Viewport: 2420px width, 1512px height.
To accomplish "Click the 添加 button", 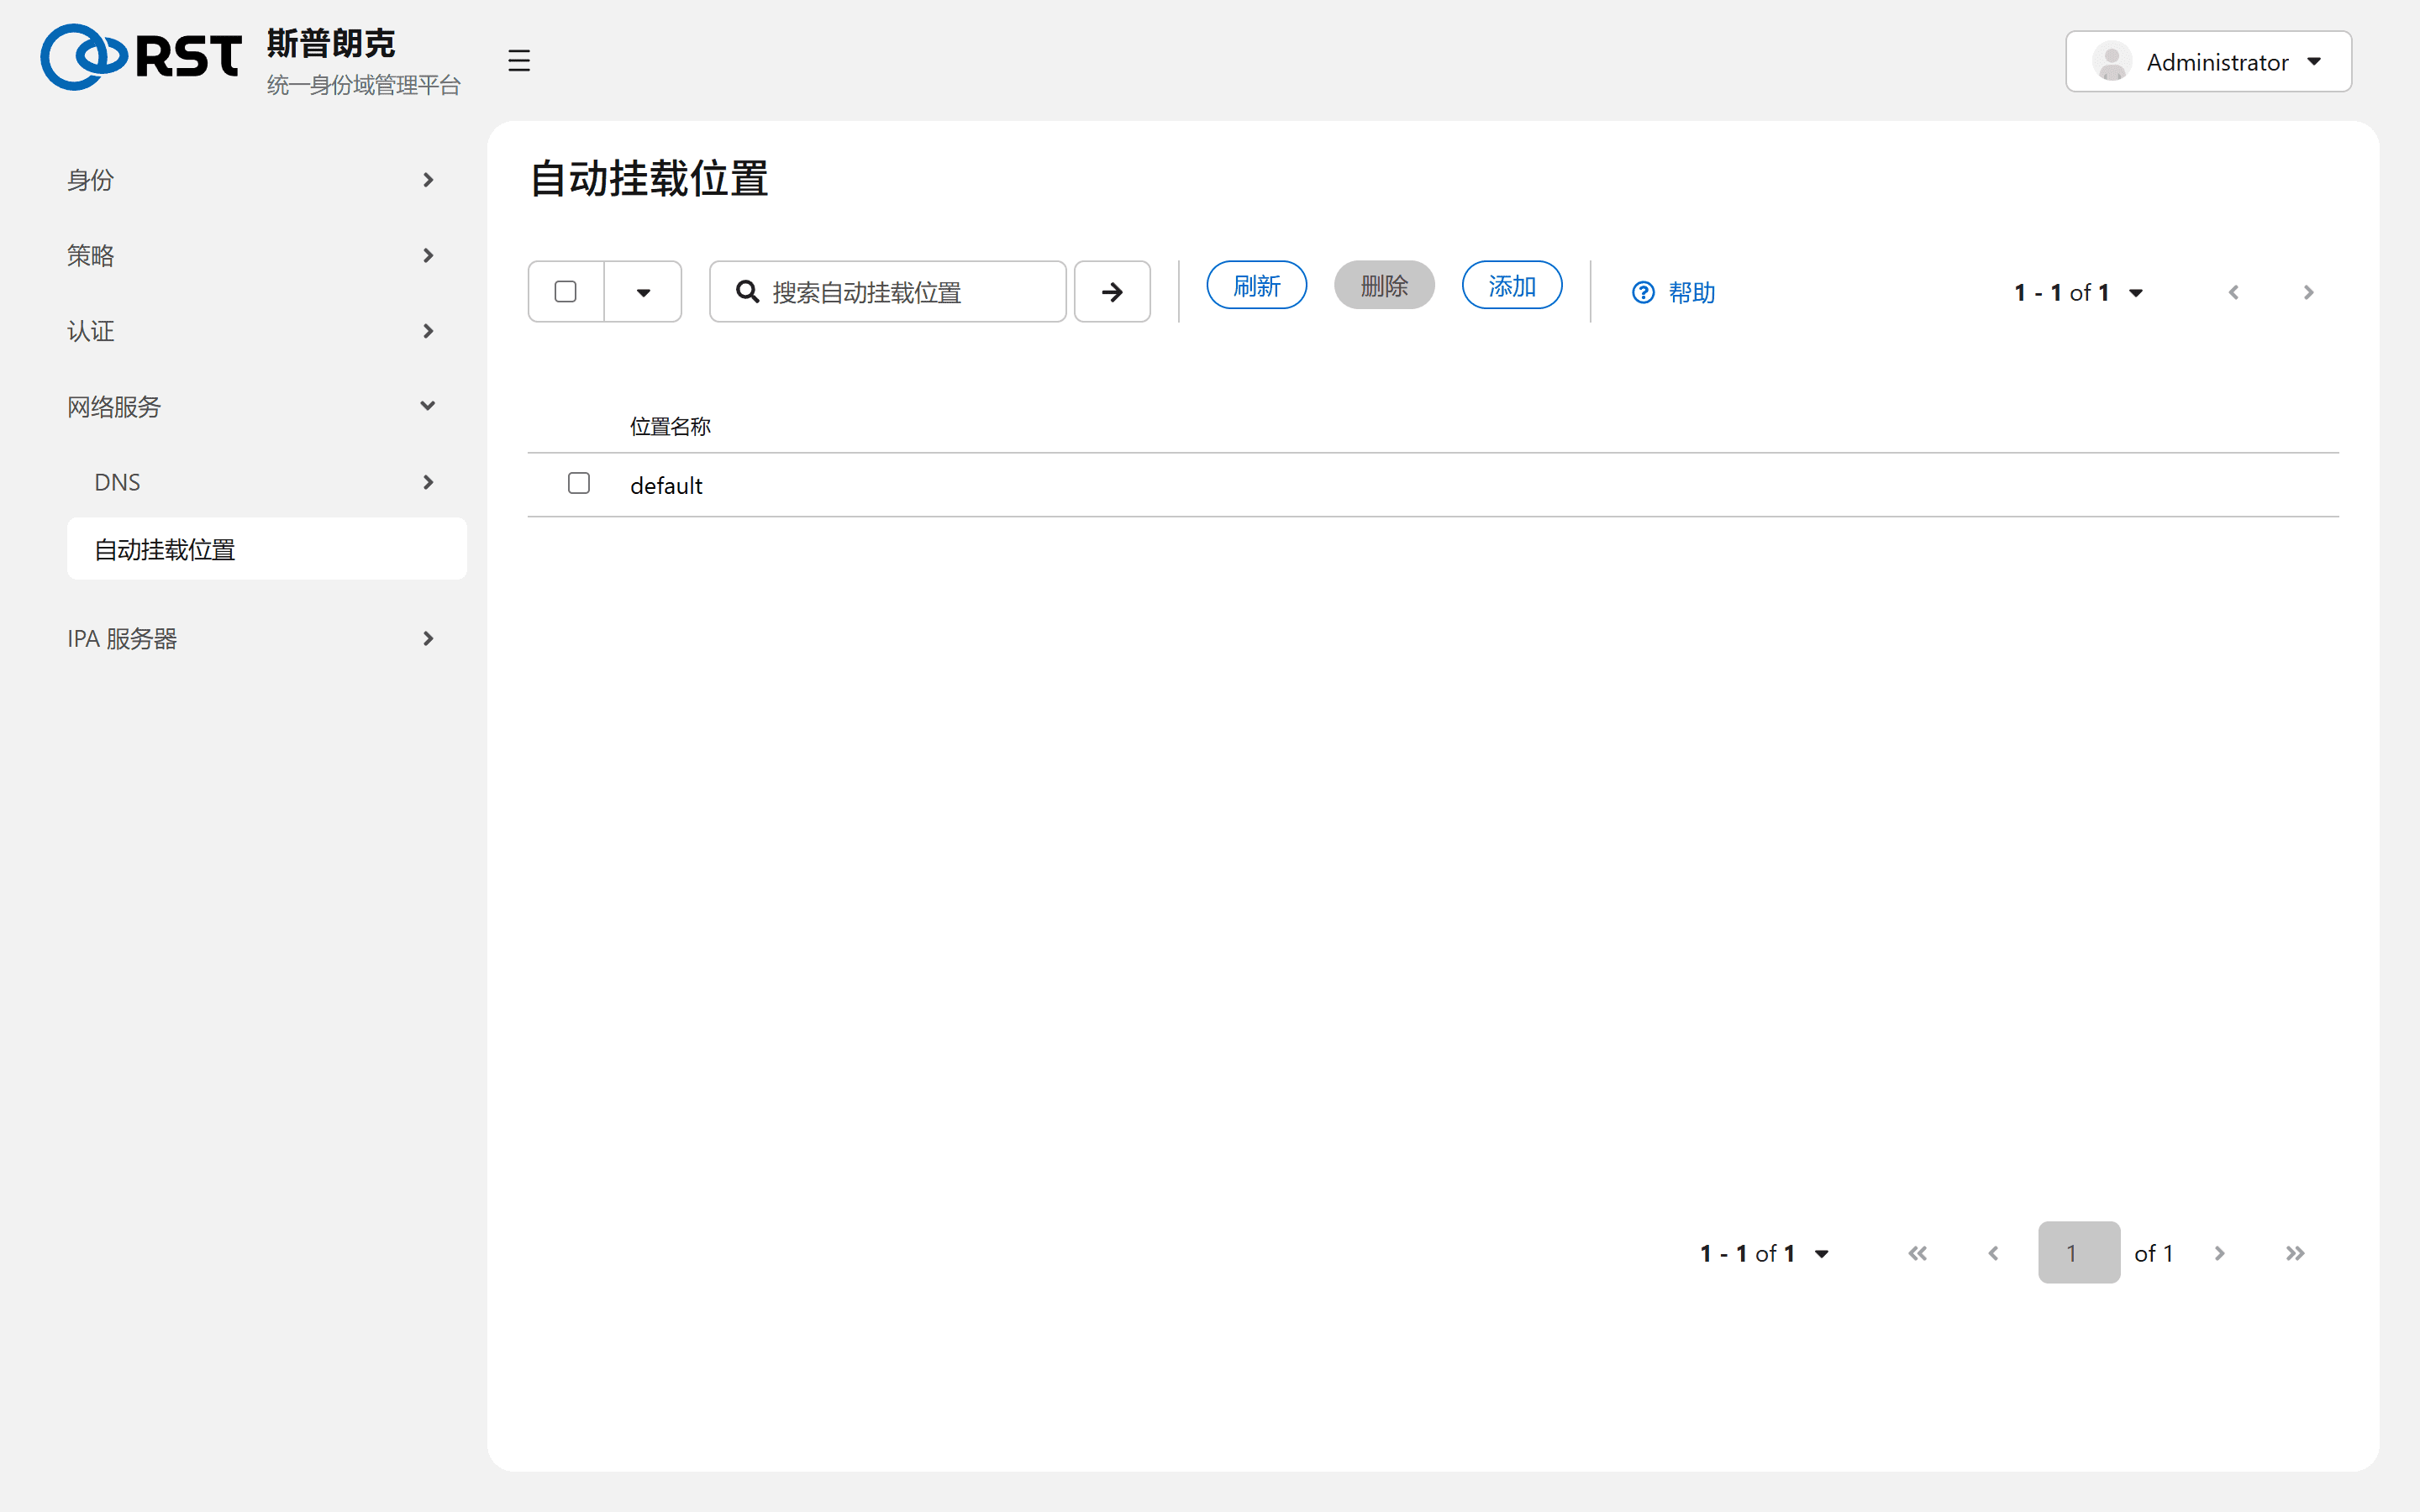I will tap(1511, 286).
